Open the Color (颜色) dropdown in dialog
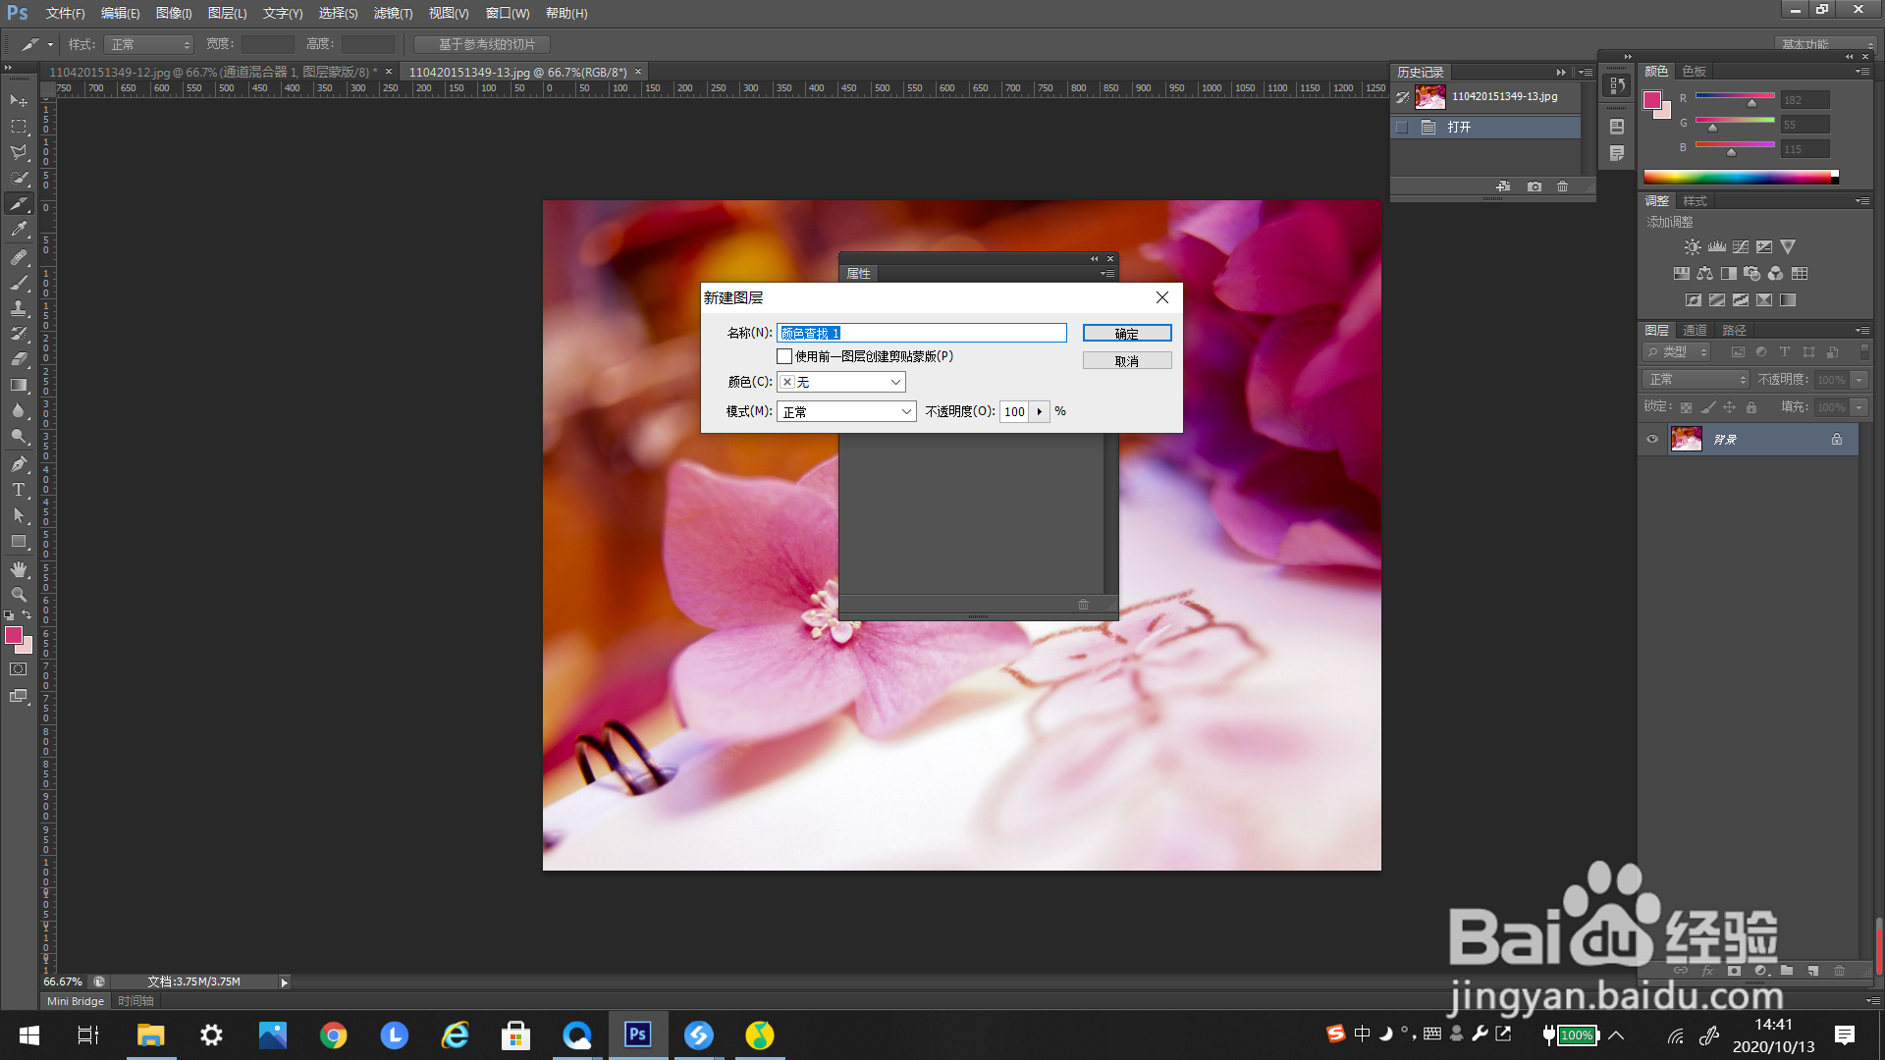Viewport: 1885px width, 1060px height. [841, 382]
